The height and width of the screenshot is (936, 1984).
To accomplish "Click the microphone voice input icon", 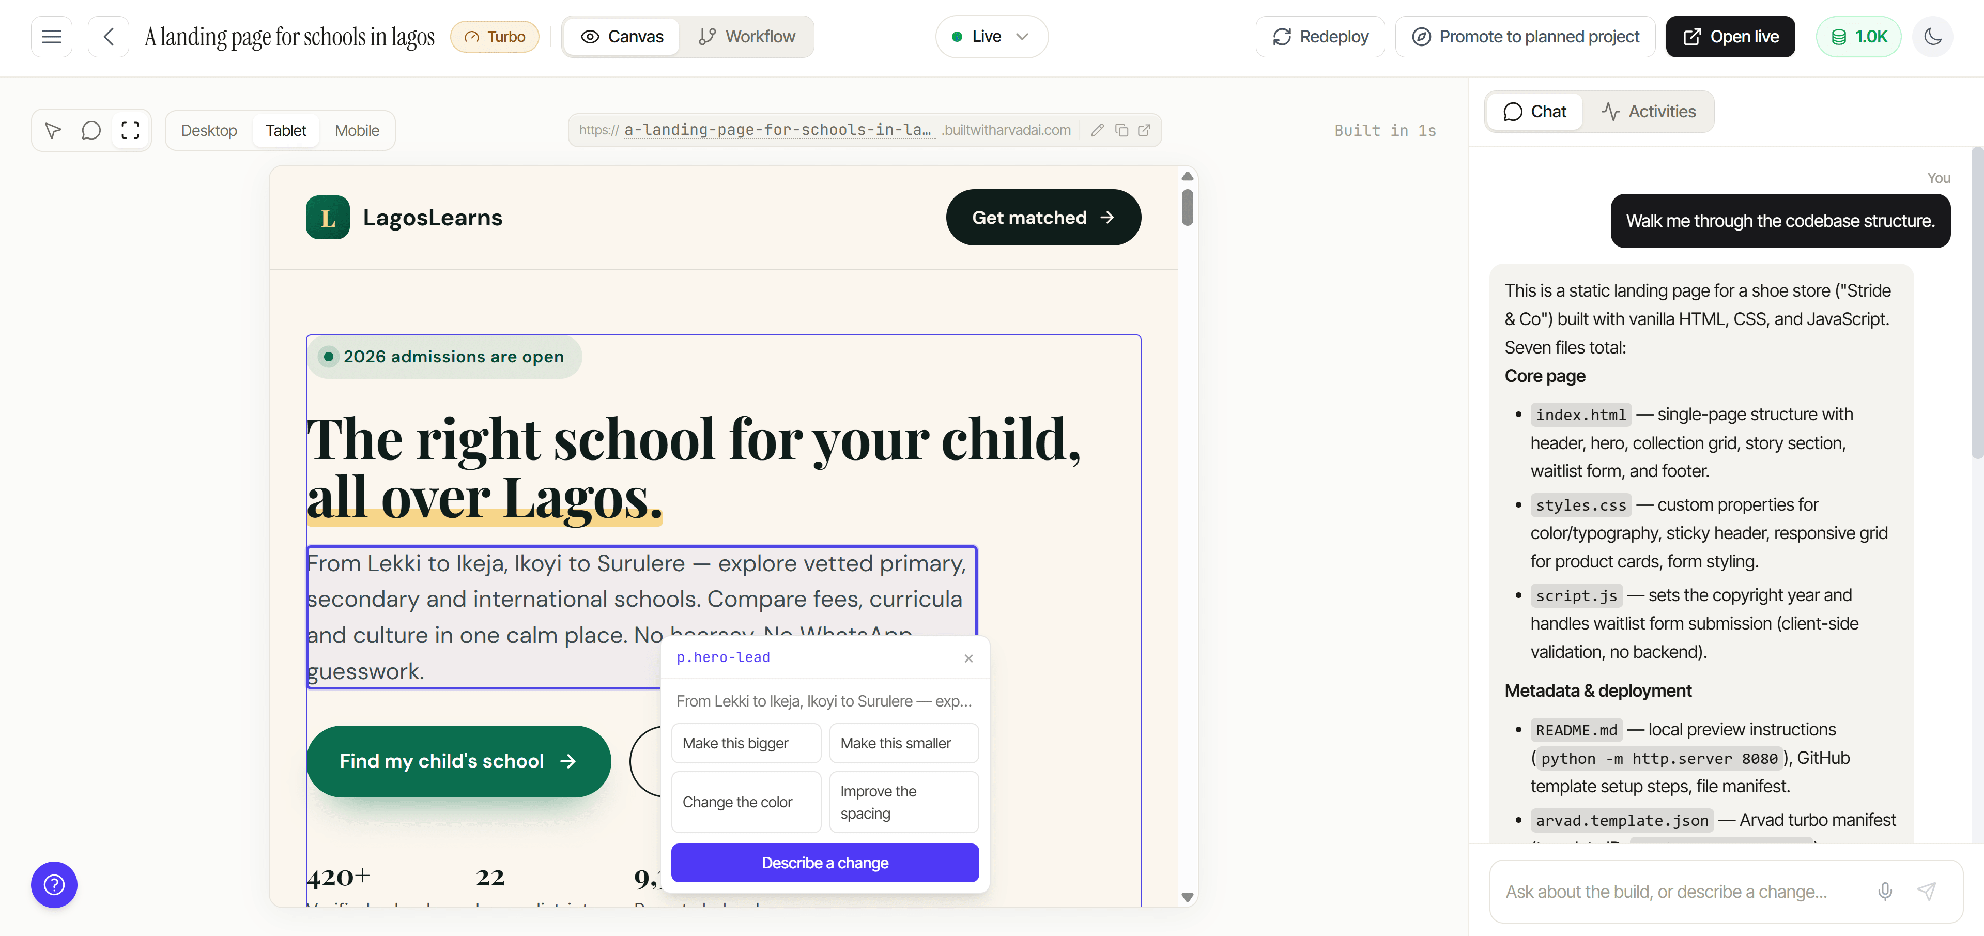I will point(1885,892).
